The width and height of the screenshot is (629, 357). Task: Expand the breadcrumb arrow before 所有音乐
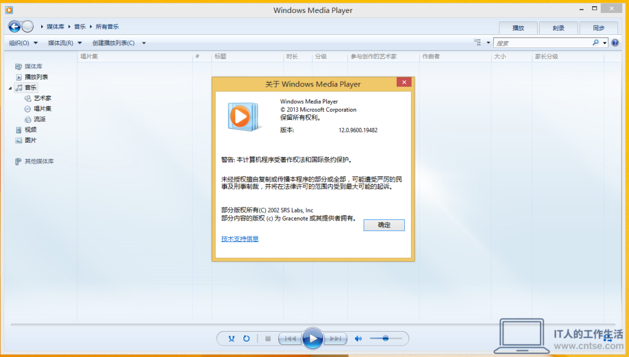(91, 27)
